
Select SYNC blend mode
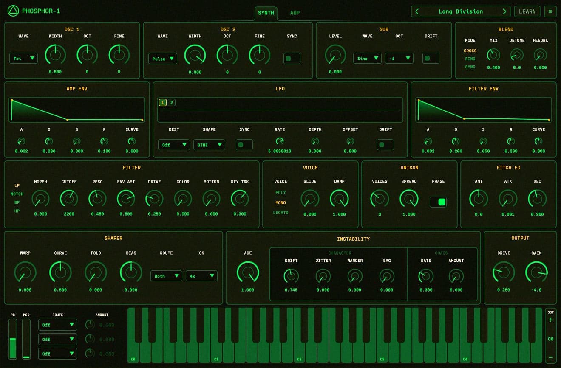[470, 67]
